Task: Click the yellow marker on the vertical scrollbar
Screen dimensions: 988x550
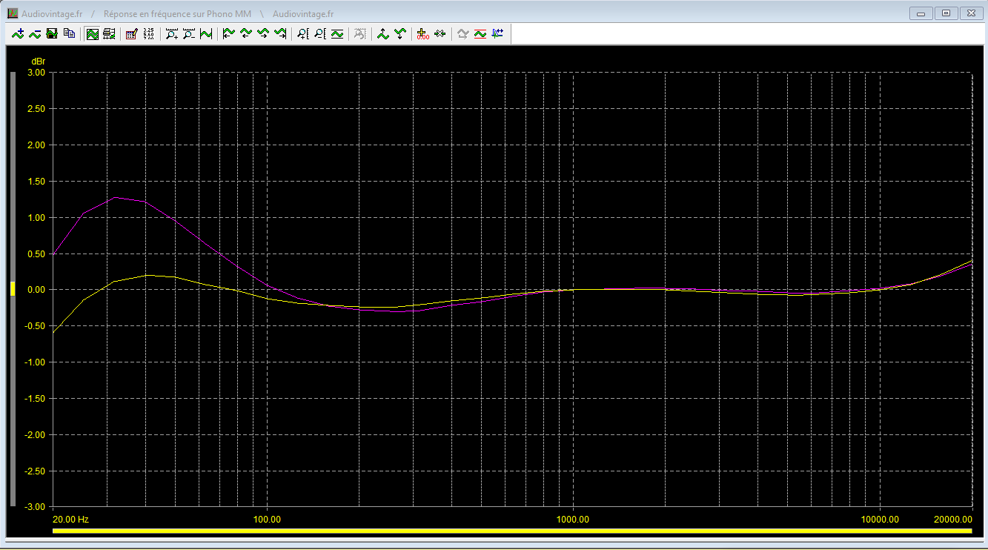Action: (13, 289)
